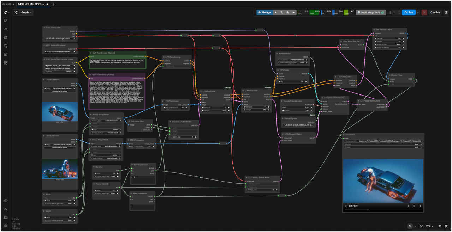Click the 0 active jobs indicator
This screenshot has width=452, height=232.
tap(435, 12)
